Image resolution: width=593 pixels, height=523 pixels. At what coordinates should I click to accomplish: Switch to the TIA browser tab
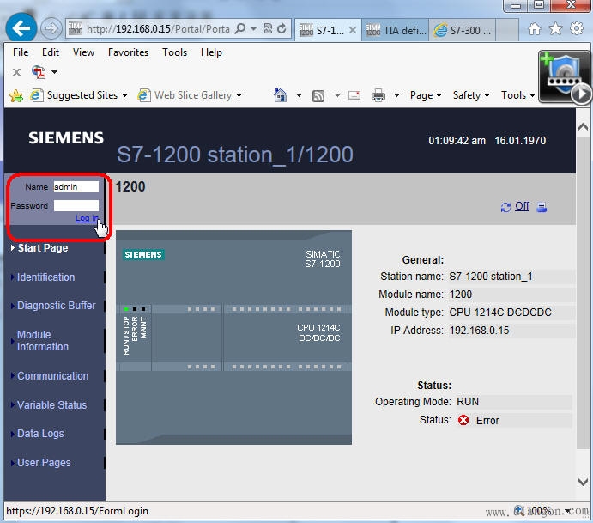395,30
